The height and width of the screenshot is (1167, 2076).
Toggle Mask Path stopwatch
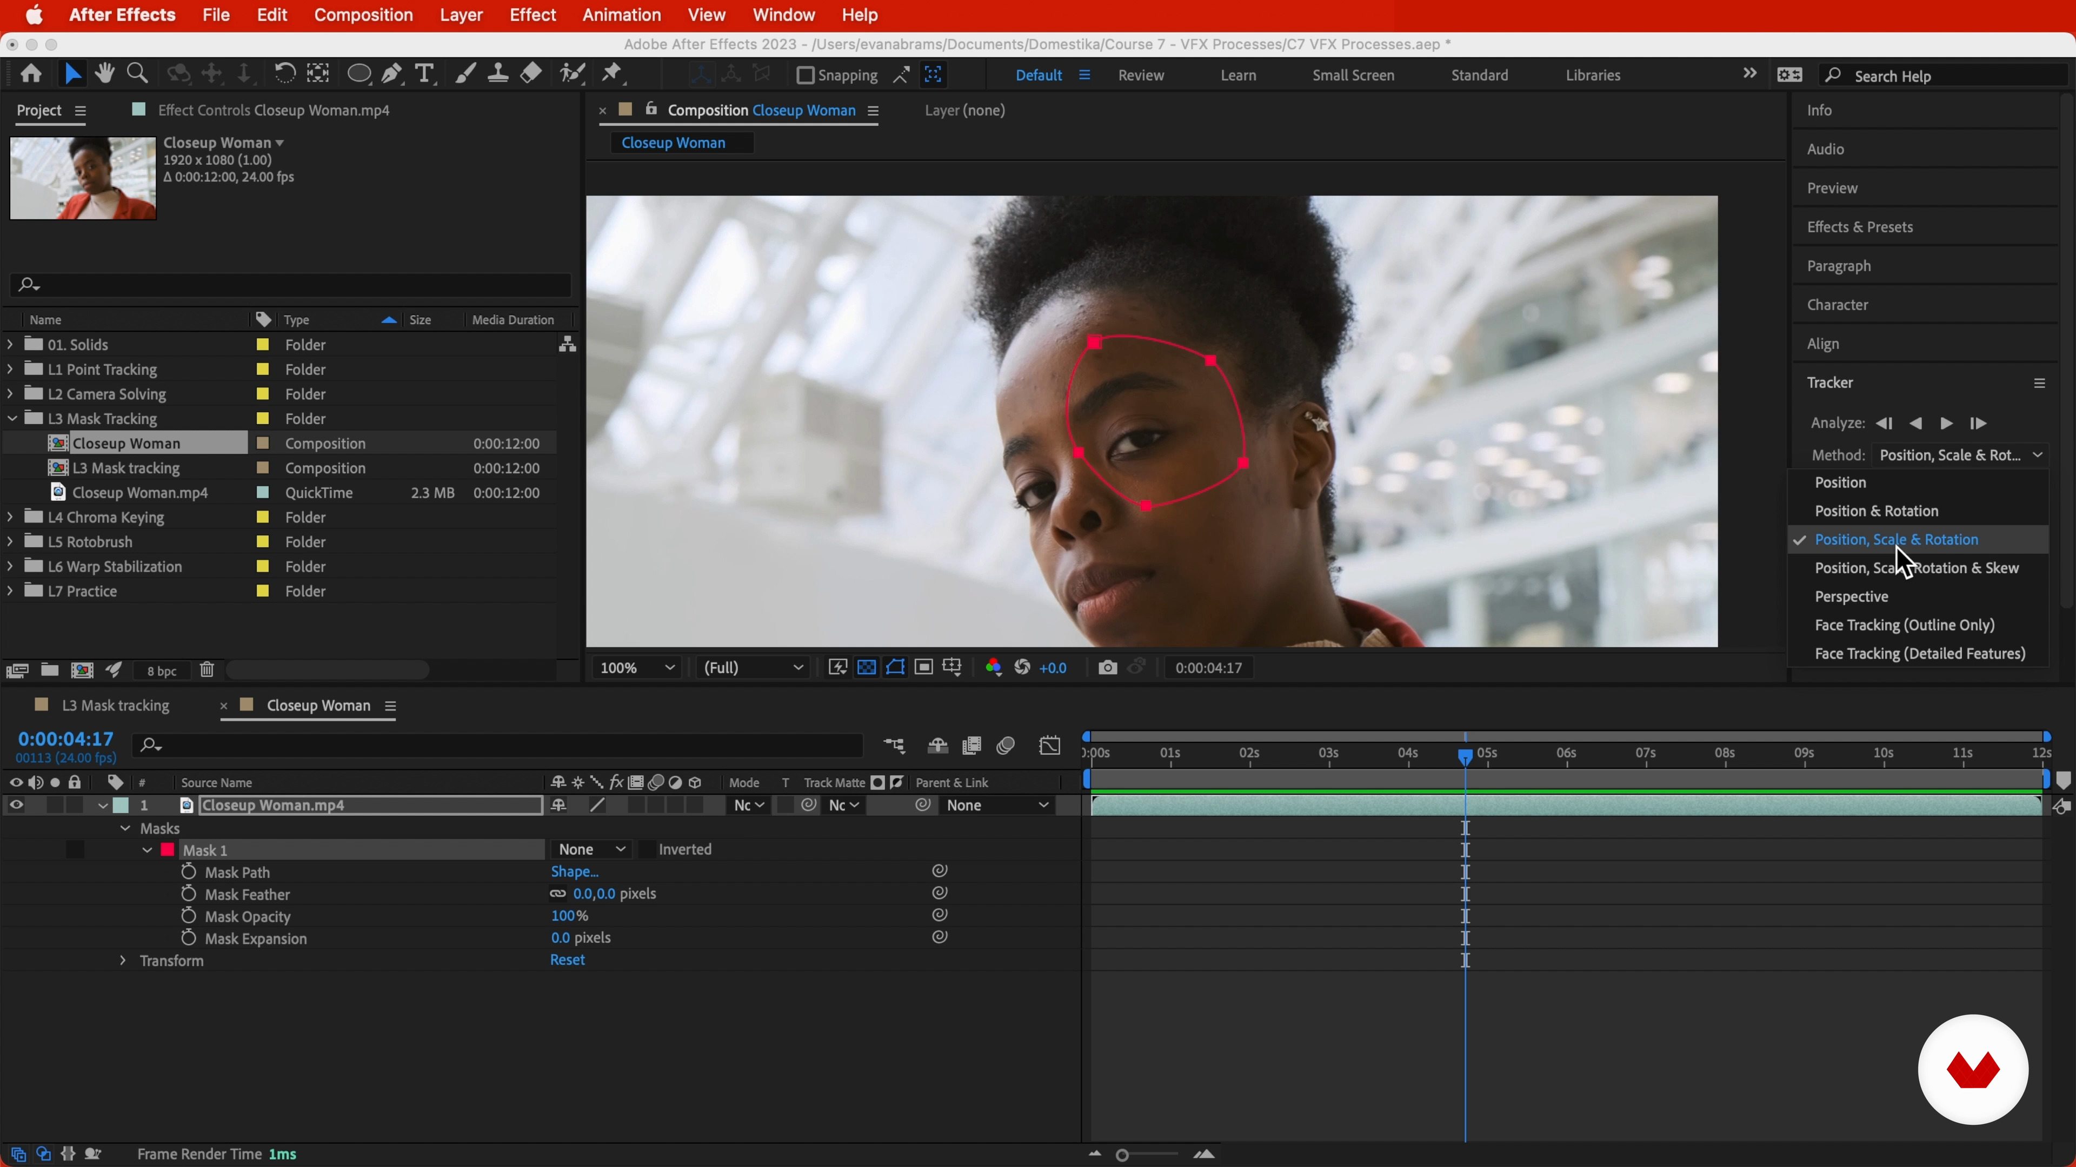point(189,871)
